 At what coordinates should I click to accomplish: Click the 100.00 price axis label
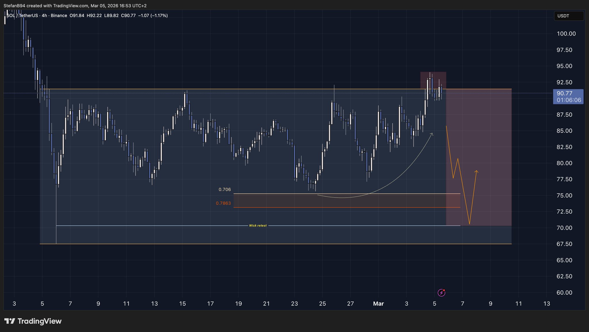point(566,34)
